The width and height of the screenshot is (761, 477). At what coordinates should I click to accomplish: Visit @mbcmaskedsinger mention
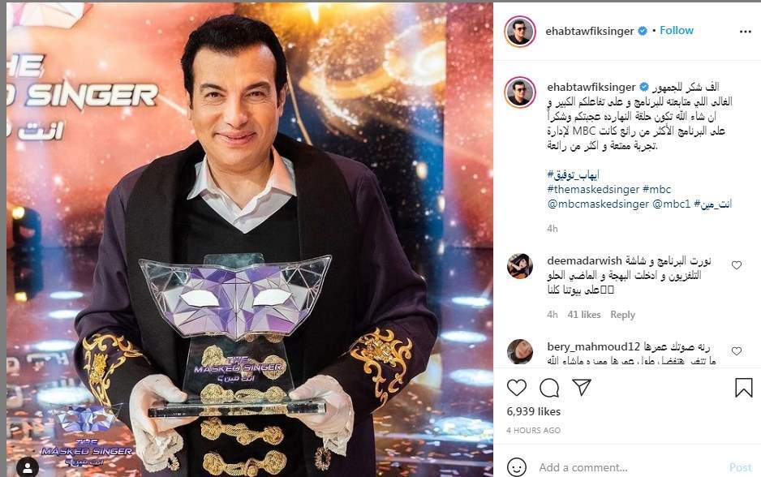point(598,204)
